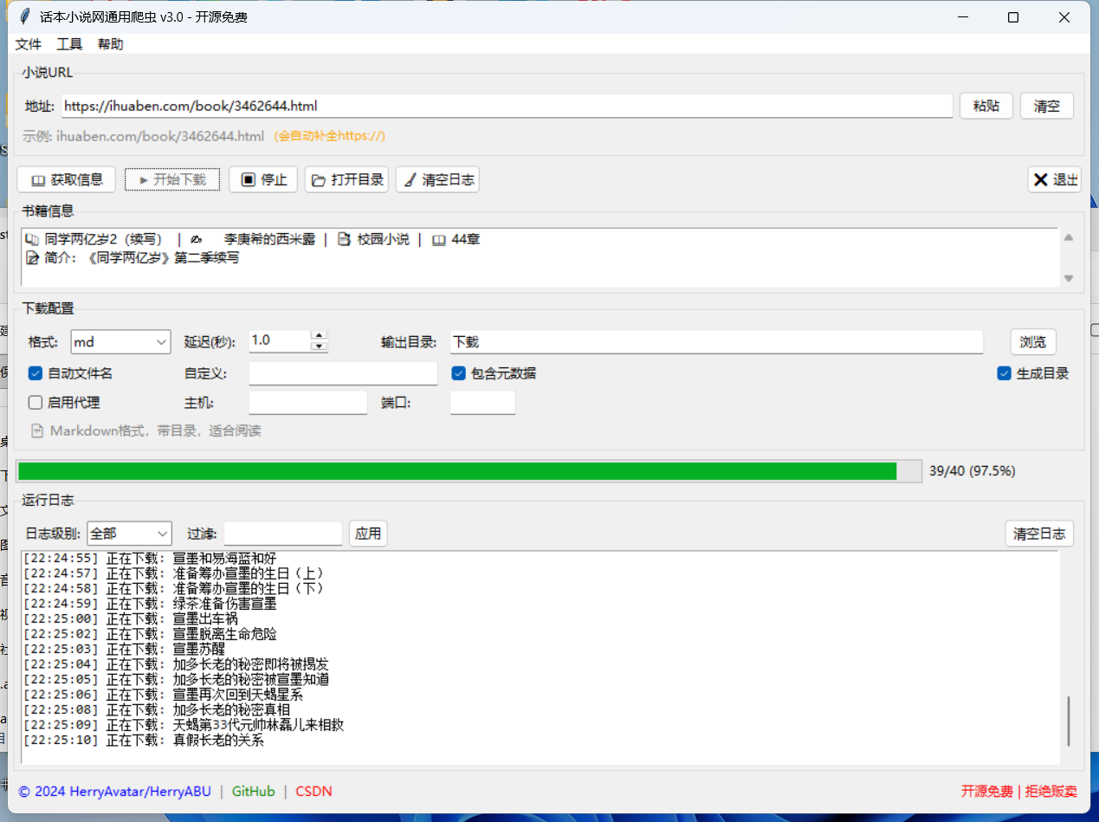Click book title 同学两亿岁2（续写）

(x=103, y=239)
